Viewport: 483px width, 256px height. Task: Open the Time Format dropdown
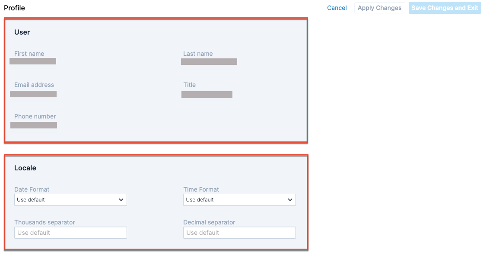point(239,200)
